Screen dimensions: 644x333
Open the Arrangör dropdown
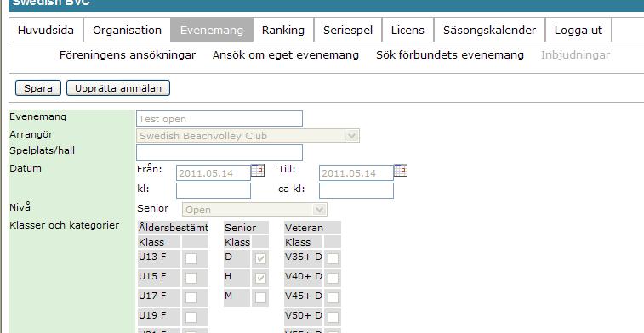[x=248, y=136]
